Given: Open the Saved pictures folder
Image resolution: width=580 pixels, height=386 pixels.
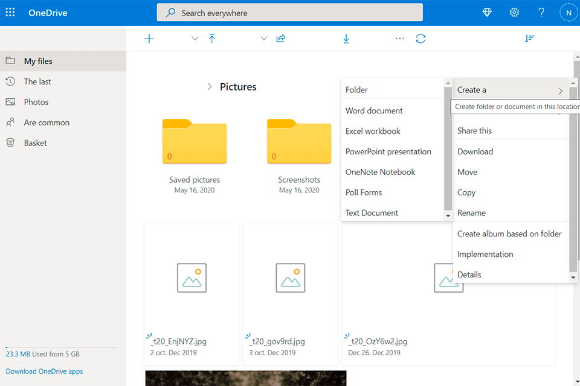Looking at the screenshot, I should coord(195,141).
